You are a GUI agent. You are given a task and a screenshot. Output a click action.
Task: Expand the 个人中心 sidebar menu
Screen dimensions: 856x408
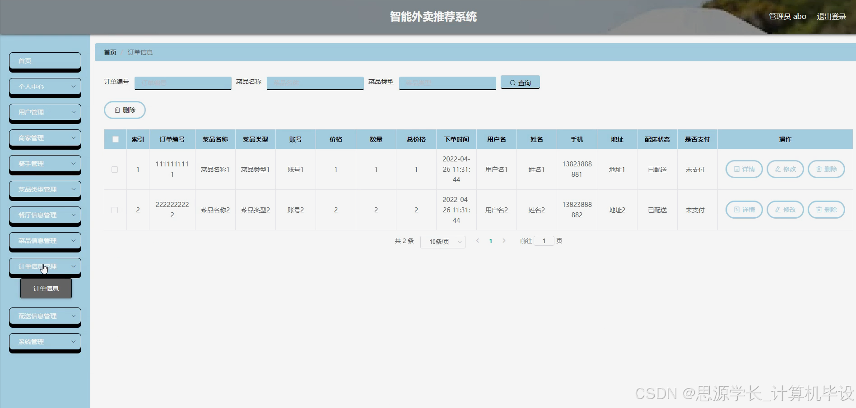pyautogui.click(x=45, y=87)
